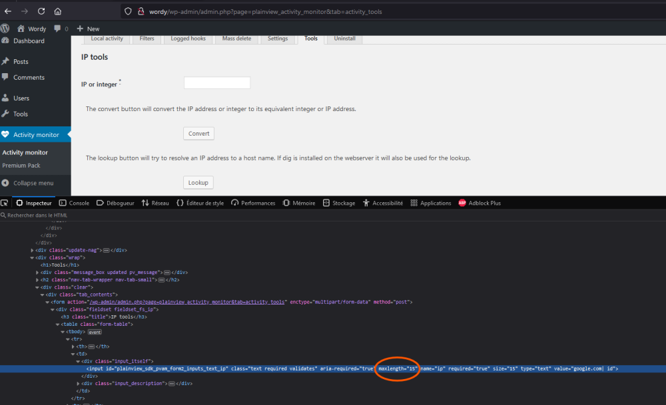The height and width of the screenshot is (405, 666).
Task: Switch to the Filters tab
Action: point(147,39)
